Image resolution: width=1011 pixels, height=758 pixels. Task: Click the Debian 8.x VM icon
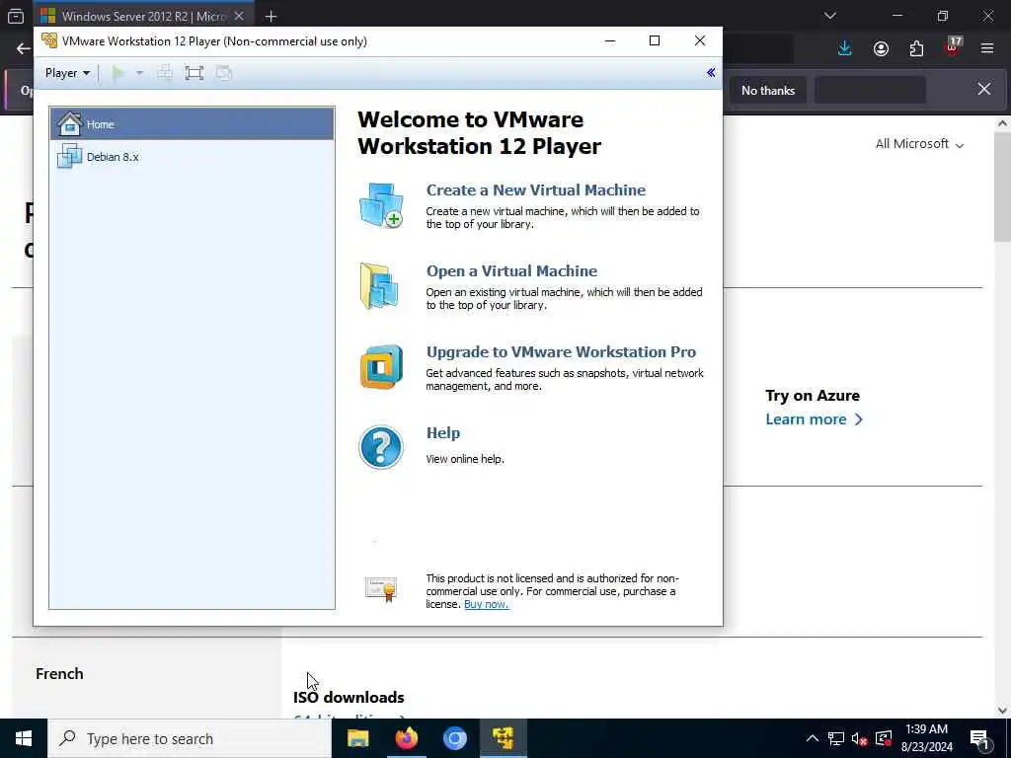pyautogui.click(x=70, y=157)
